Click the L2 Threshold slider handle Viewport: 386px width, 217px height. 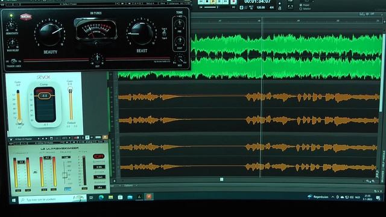coord(22,162)
